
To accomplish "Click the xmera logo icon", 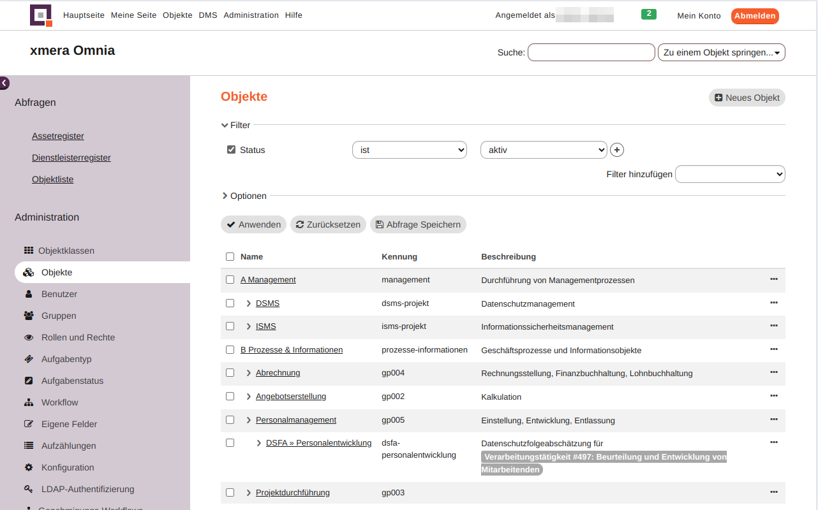I will (41, 15).
